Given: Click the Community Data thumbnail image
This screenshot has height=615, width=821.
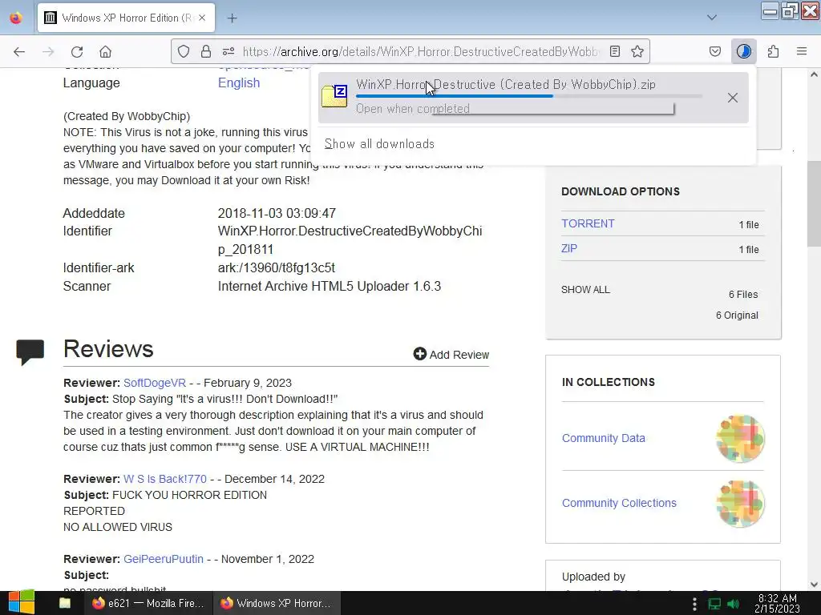Looking at the screenshot, I should (740, 438).
